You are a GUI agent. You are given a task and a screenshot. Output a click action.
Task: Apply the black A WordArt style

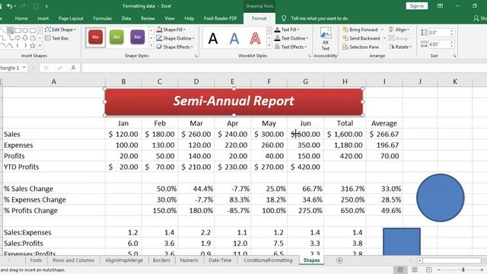[x=213, y=39]
